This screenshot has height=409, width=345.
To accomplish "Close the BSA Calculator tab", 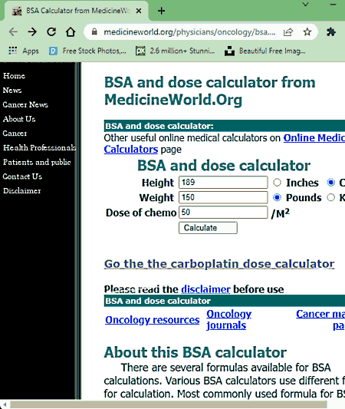I will [x=139, y=11].
